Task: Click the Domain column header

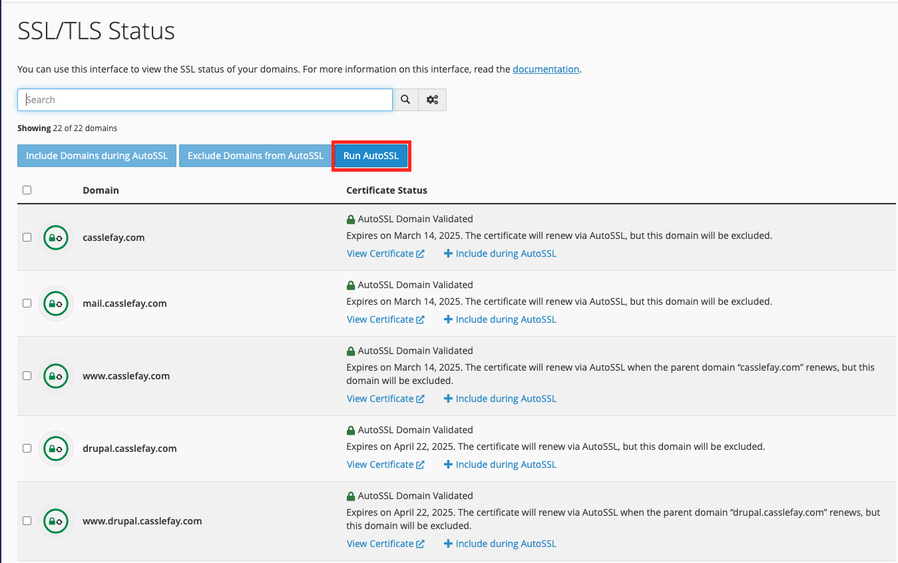Action: [101, 190]
